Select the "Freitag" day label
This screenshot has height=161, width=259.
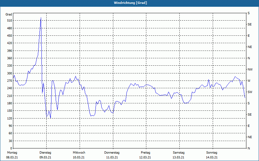point(145,153)
